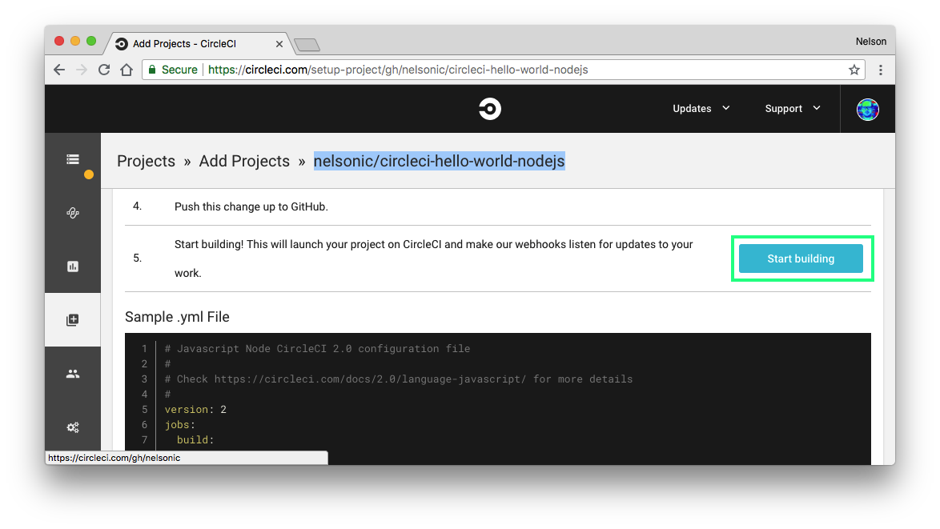Open the Insights bar chart icon
Screen dimensions: 940x529
73,267
